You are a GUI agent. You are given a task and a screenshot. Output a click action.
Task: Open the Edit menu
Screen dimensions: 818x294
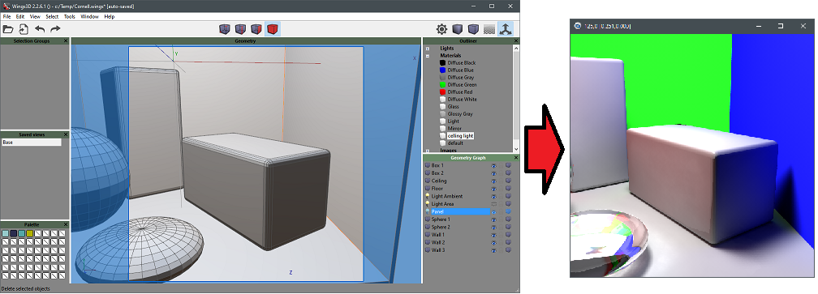[20, 17]
